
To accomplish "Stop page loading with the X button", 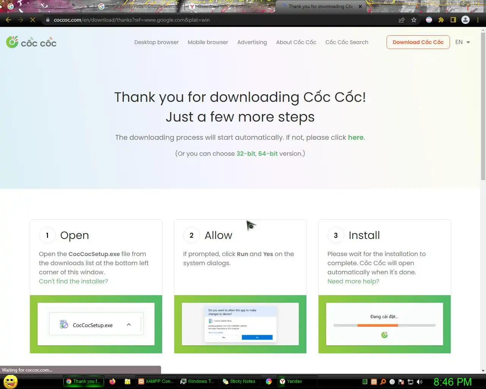I will pyautogui.click(x=33, y=20).
